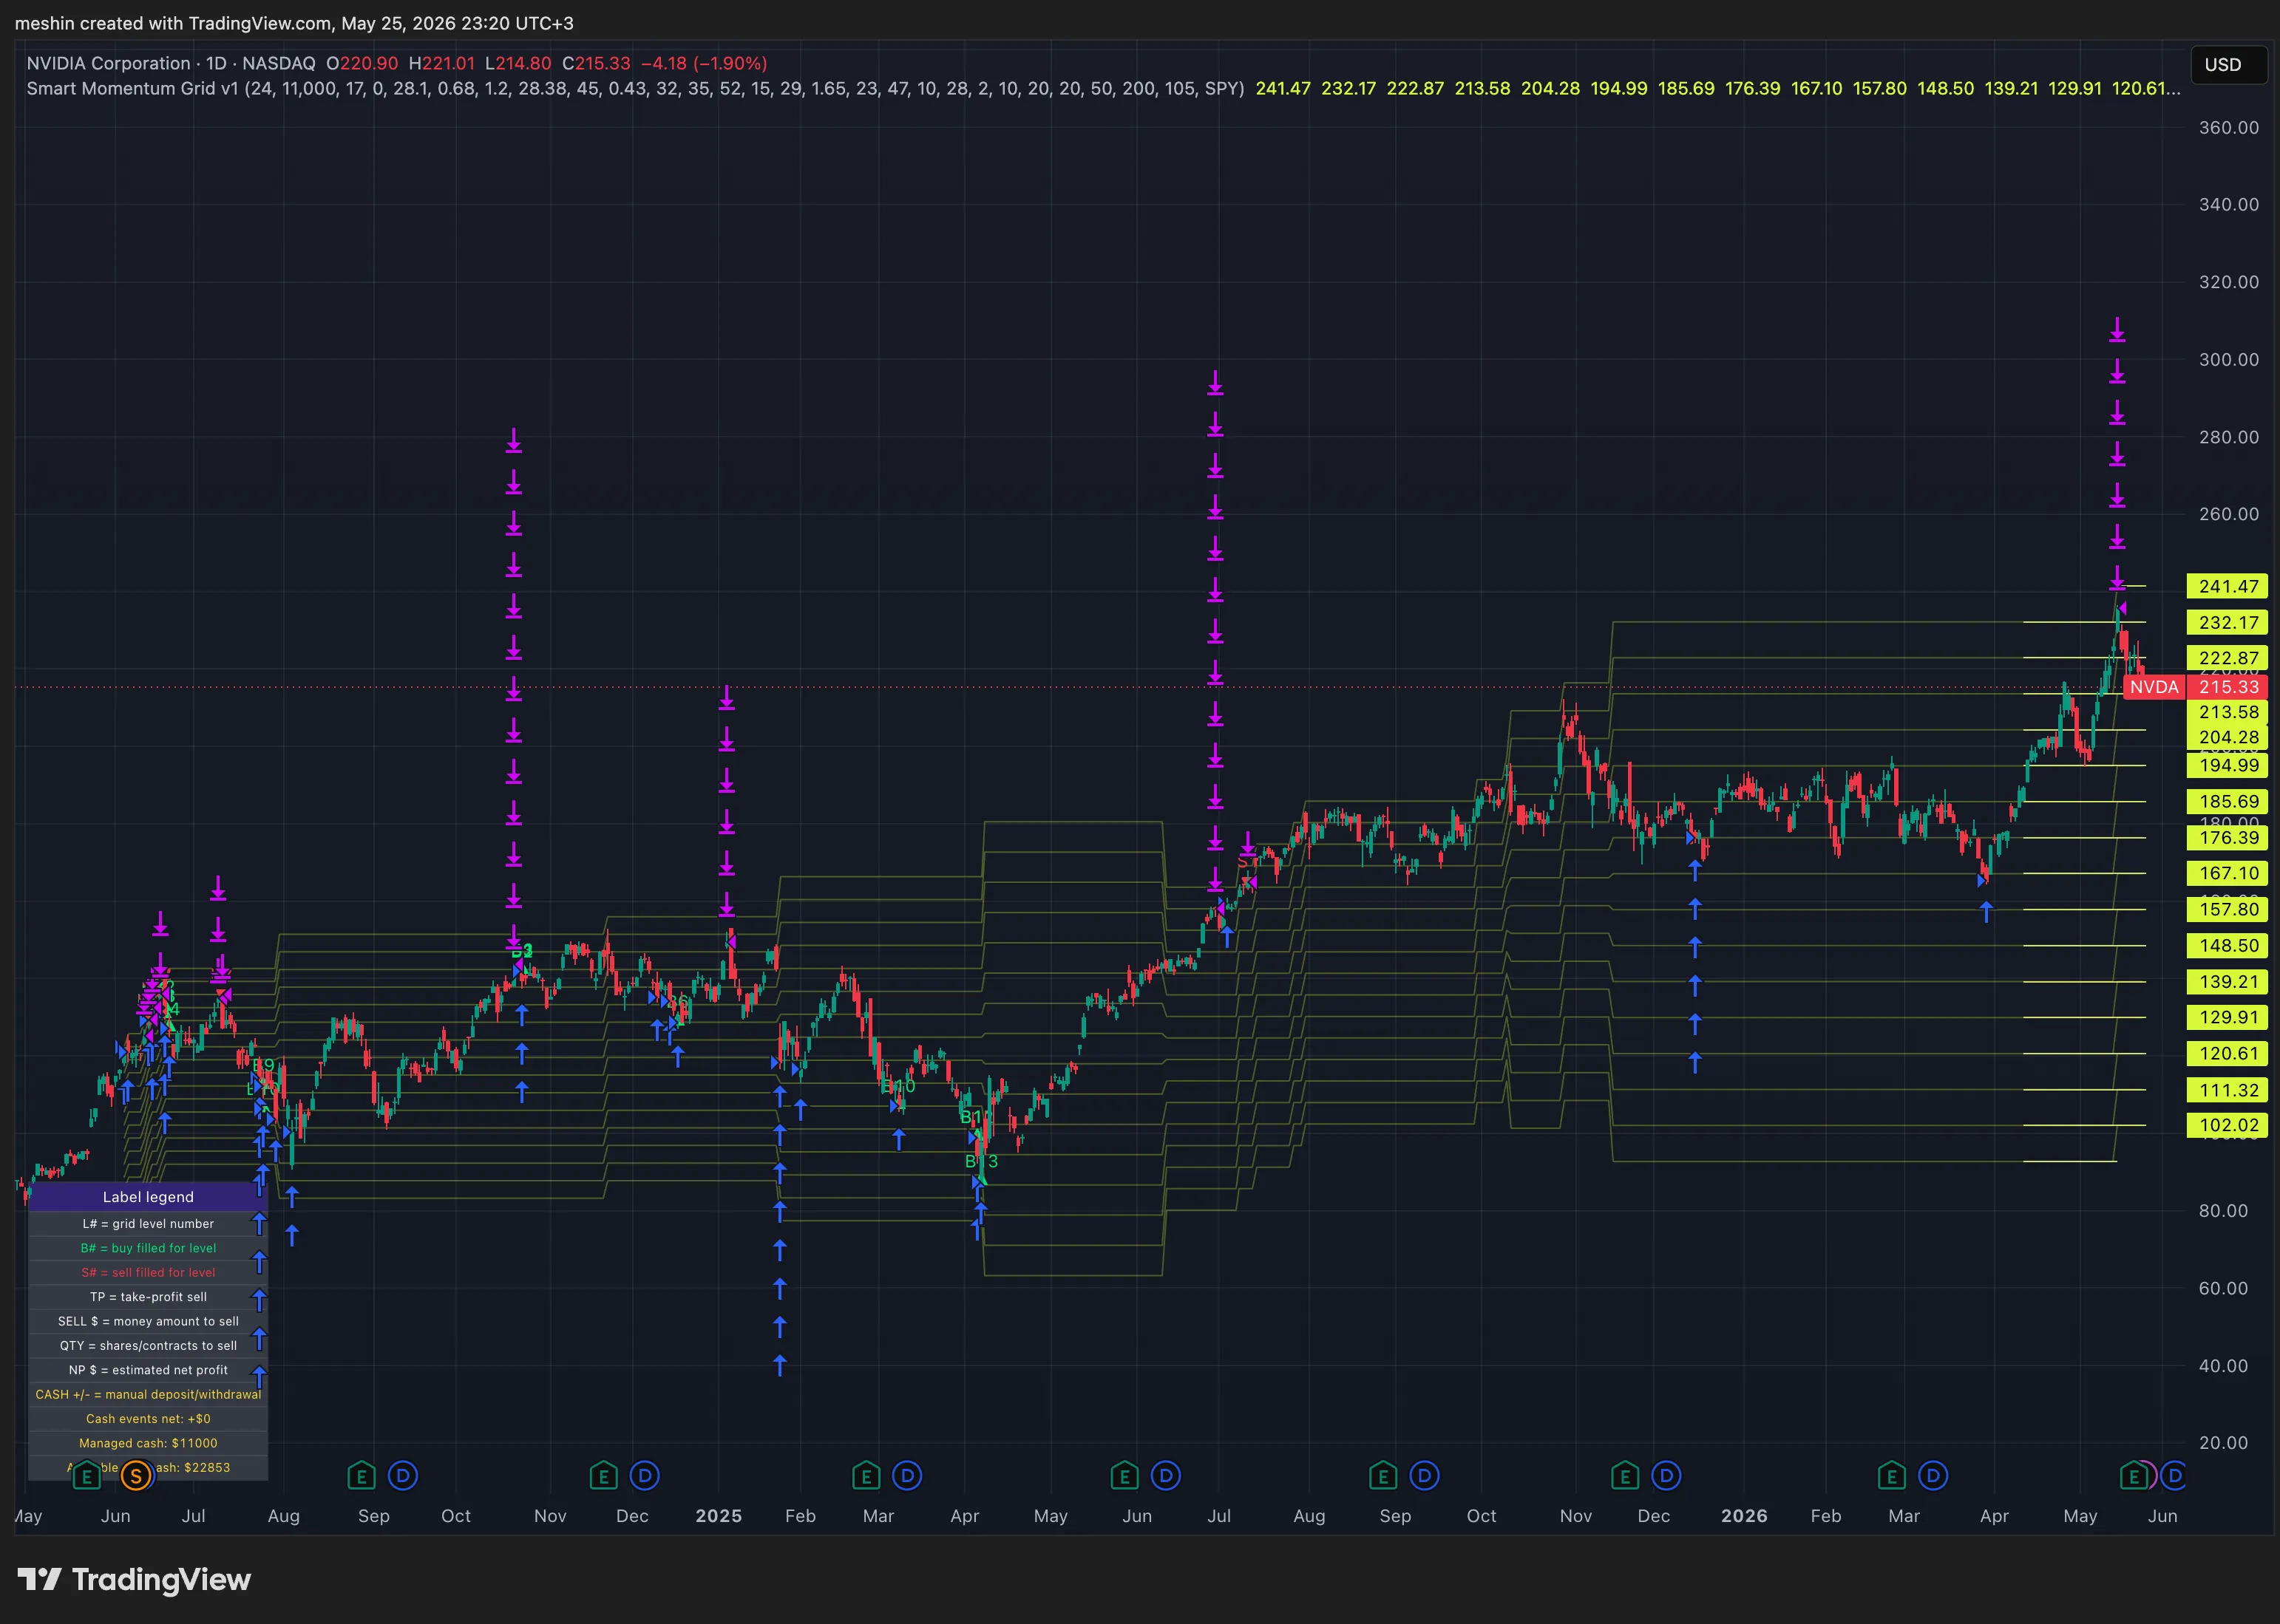Click the earnings E marker before Dec 2025

[1625, 1475]
